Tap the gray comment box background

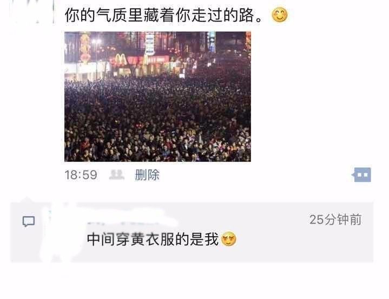click(192, 232)
